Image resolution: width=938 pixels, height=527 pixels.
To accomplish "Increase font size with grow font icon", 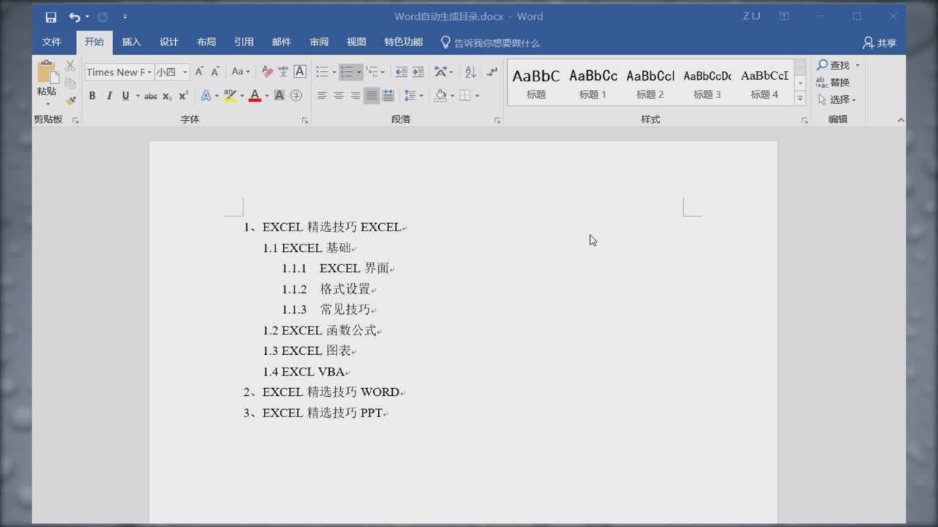I will 199,72.
